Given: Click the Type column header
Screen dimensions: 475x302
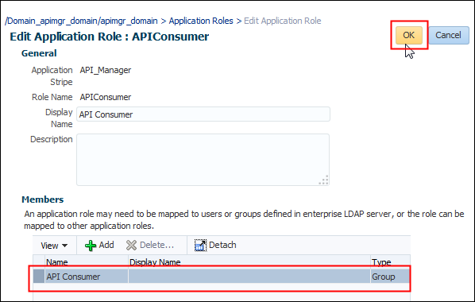Looking at the screenshot, I should tap(391, 261).
